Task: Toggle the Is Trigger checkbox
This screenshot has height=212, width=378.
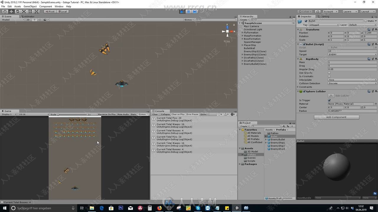Action: (329, 100)
